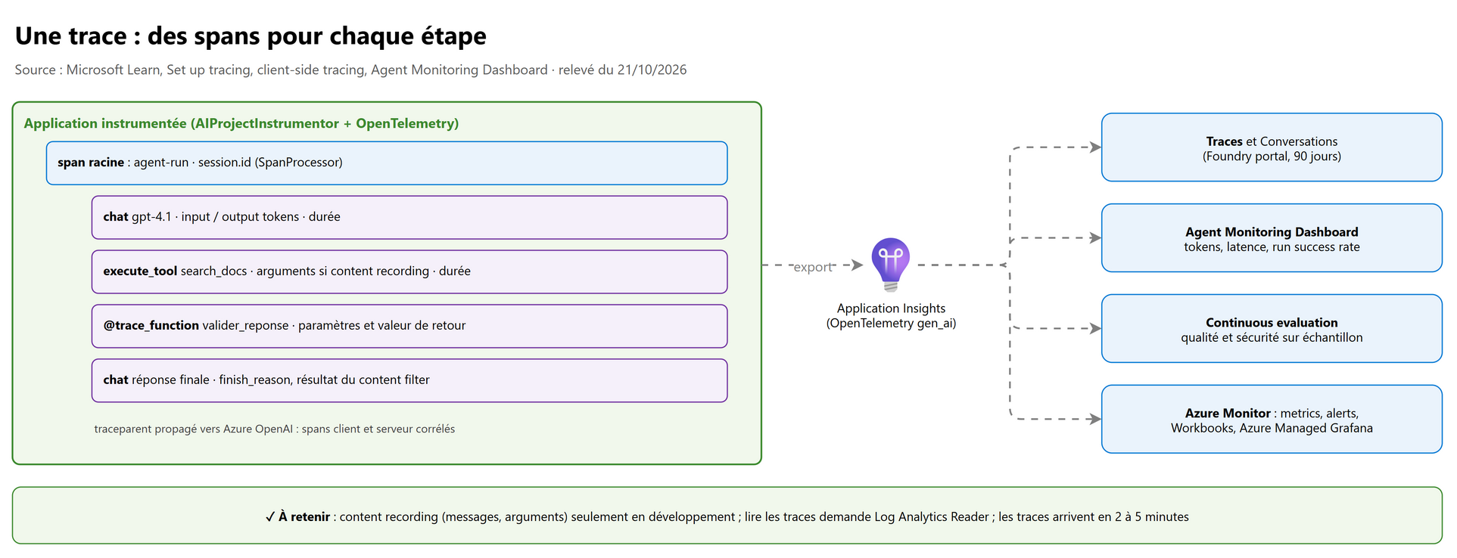Image resolution: width=1457 pixels, height=558 pixels.
Task: Select the "@trace_function valider_reponse" span box
Action: (x=409, y=327)
